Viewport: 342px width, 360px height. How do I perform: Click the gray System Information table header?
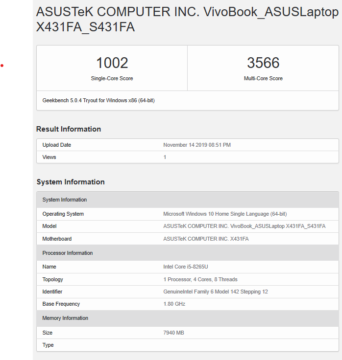pos(188,200)
